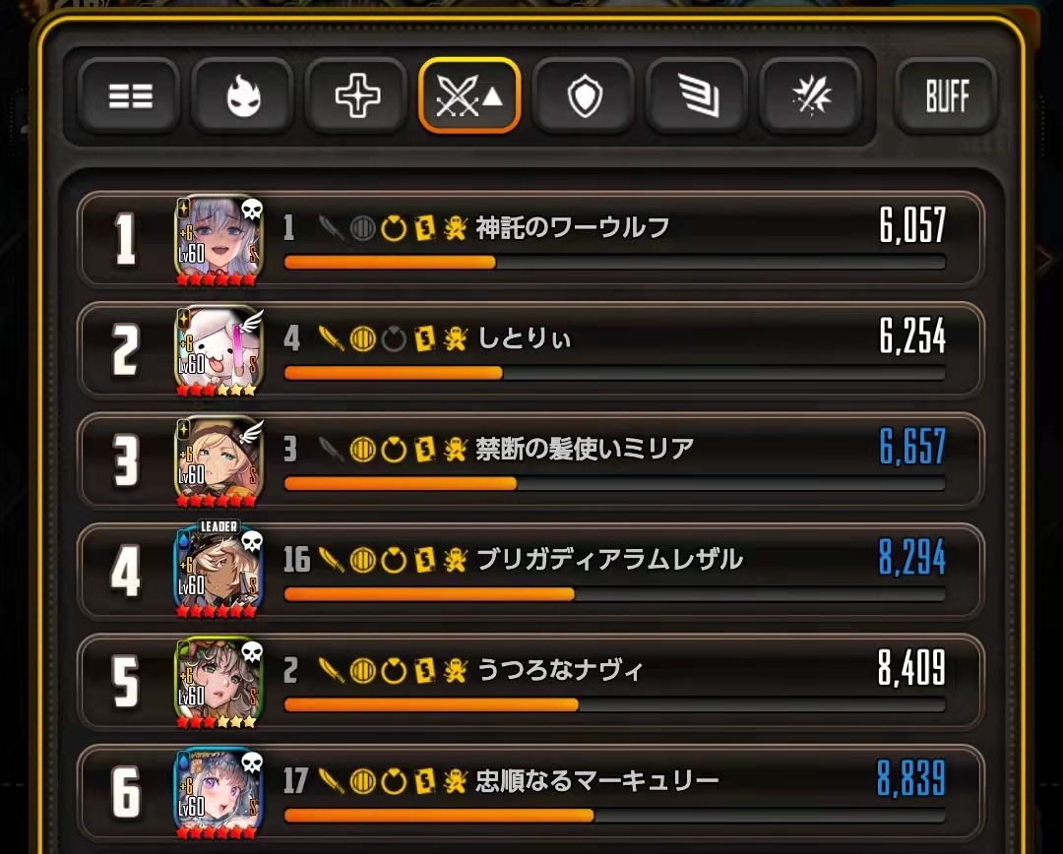Click the orange bar under ブリガディアラムレザル
Image resolution: width=1063 pixels, height=854 pixels.
pyautogui.click(x=429, y=594)
